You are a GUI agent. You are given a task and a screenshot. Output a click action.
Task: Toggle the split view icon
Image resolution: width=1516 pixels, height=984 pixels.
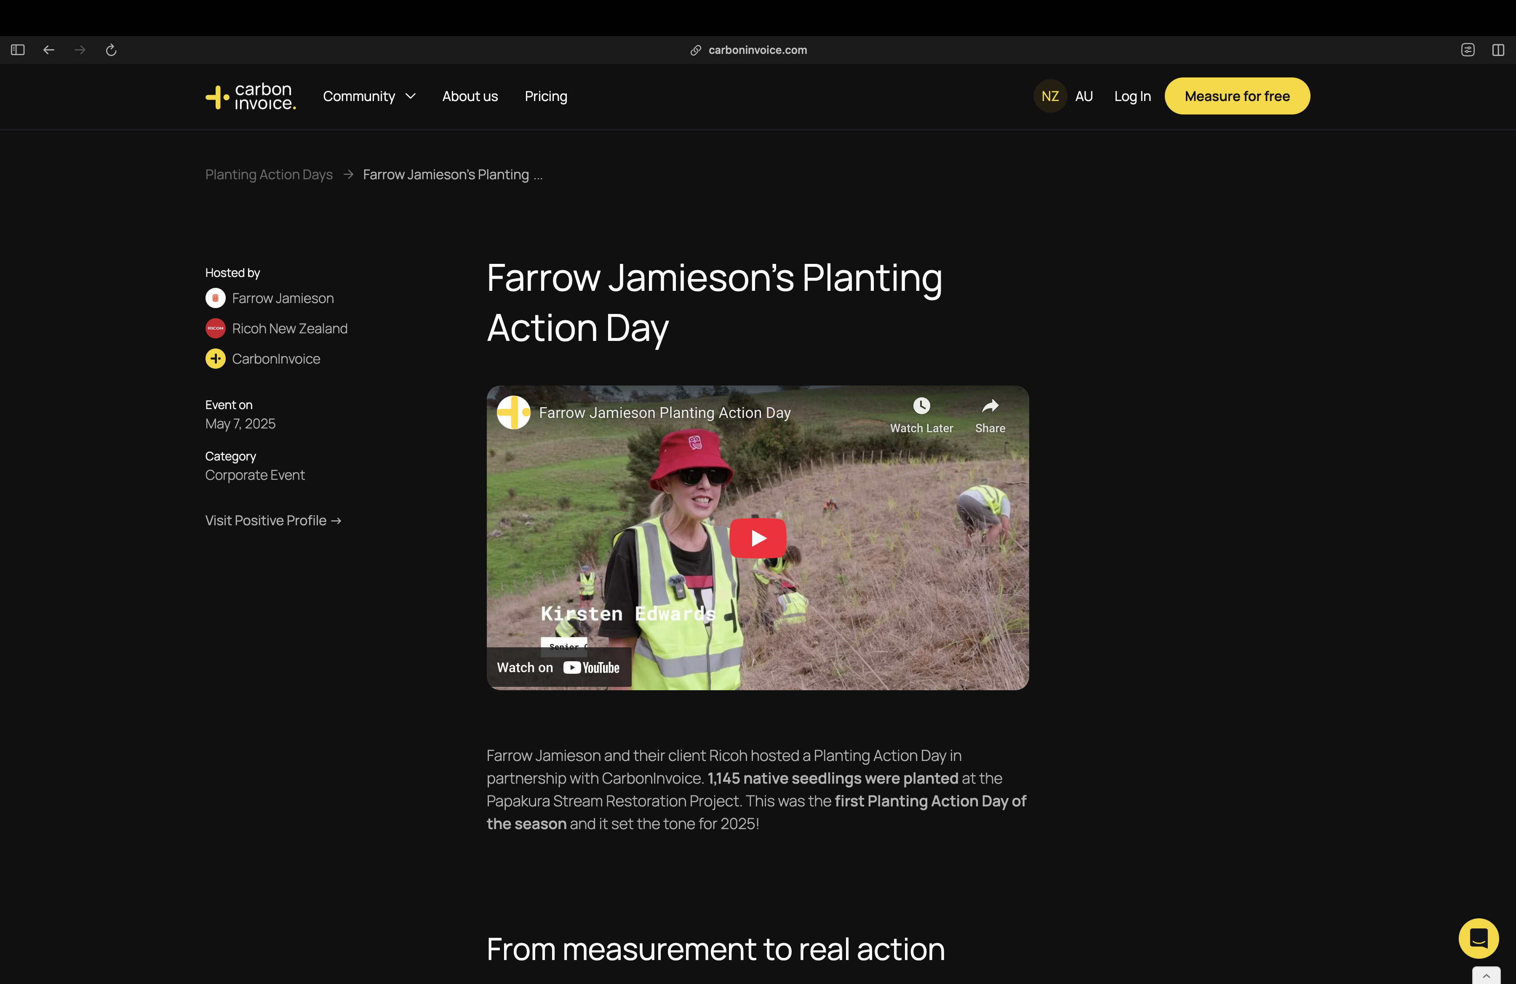pyautogui.click(x=1498, y=50)
